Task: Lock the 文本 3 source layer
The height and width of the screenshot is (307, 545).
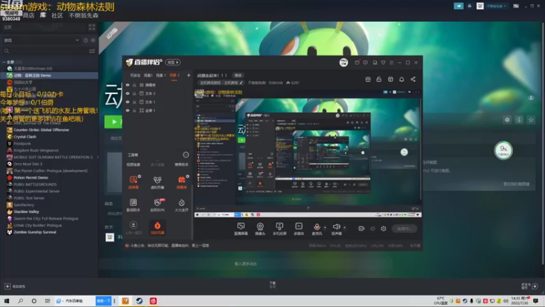Action: pos(134,93)
